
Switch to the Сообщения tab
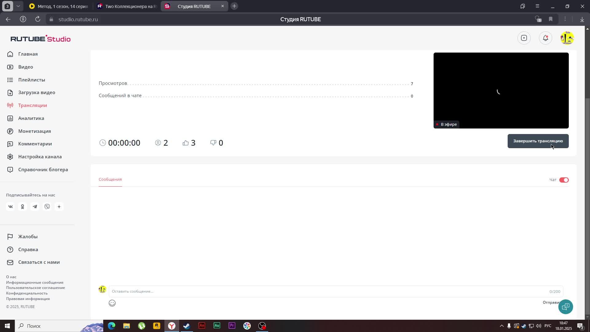click(110, 179)
